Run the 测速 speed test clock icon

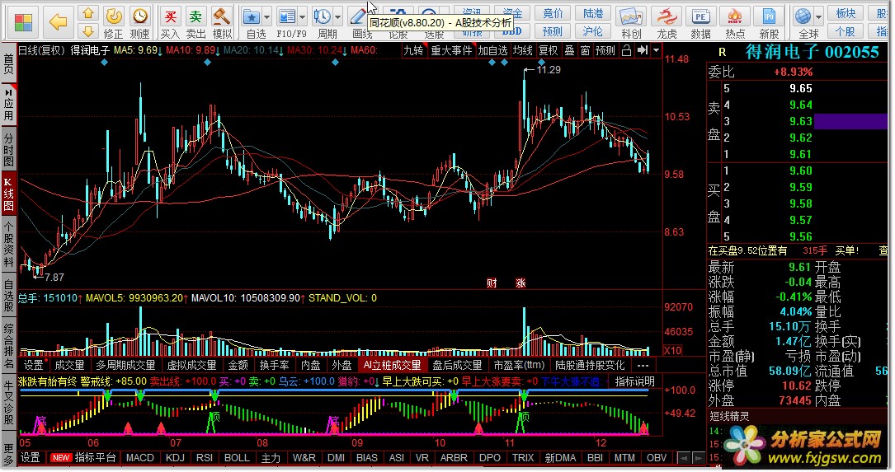140,23
